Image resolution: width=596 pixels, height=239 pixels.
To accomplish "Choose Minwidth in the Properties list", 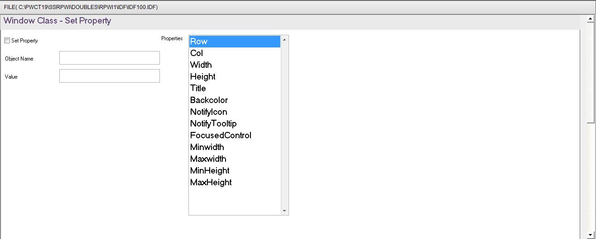I will pyautogui.click(x=235, y=147).
